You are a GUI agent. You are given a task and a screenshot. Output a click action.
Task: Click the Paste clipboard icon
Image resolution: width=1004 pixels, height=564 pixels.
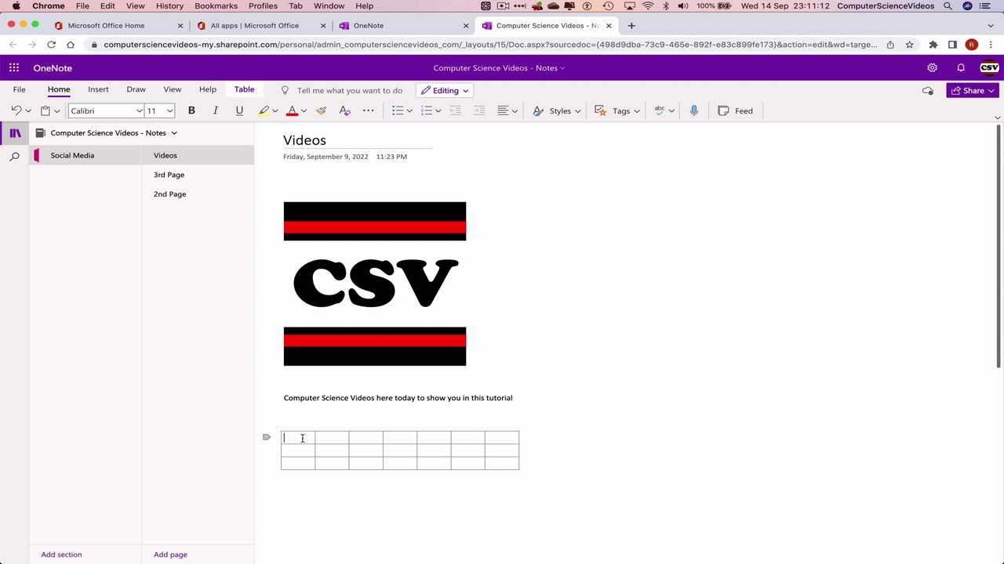click(45, 110)
